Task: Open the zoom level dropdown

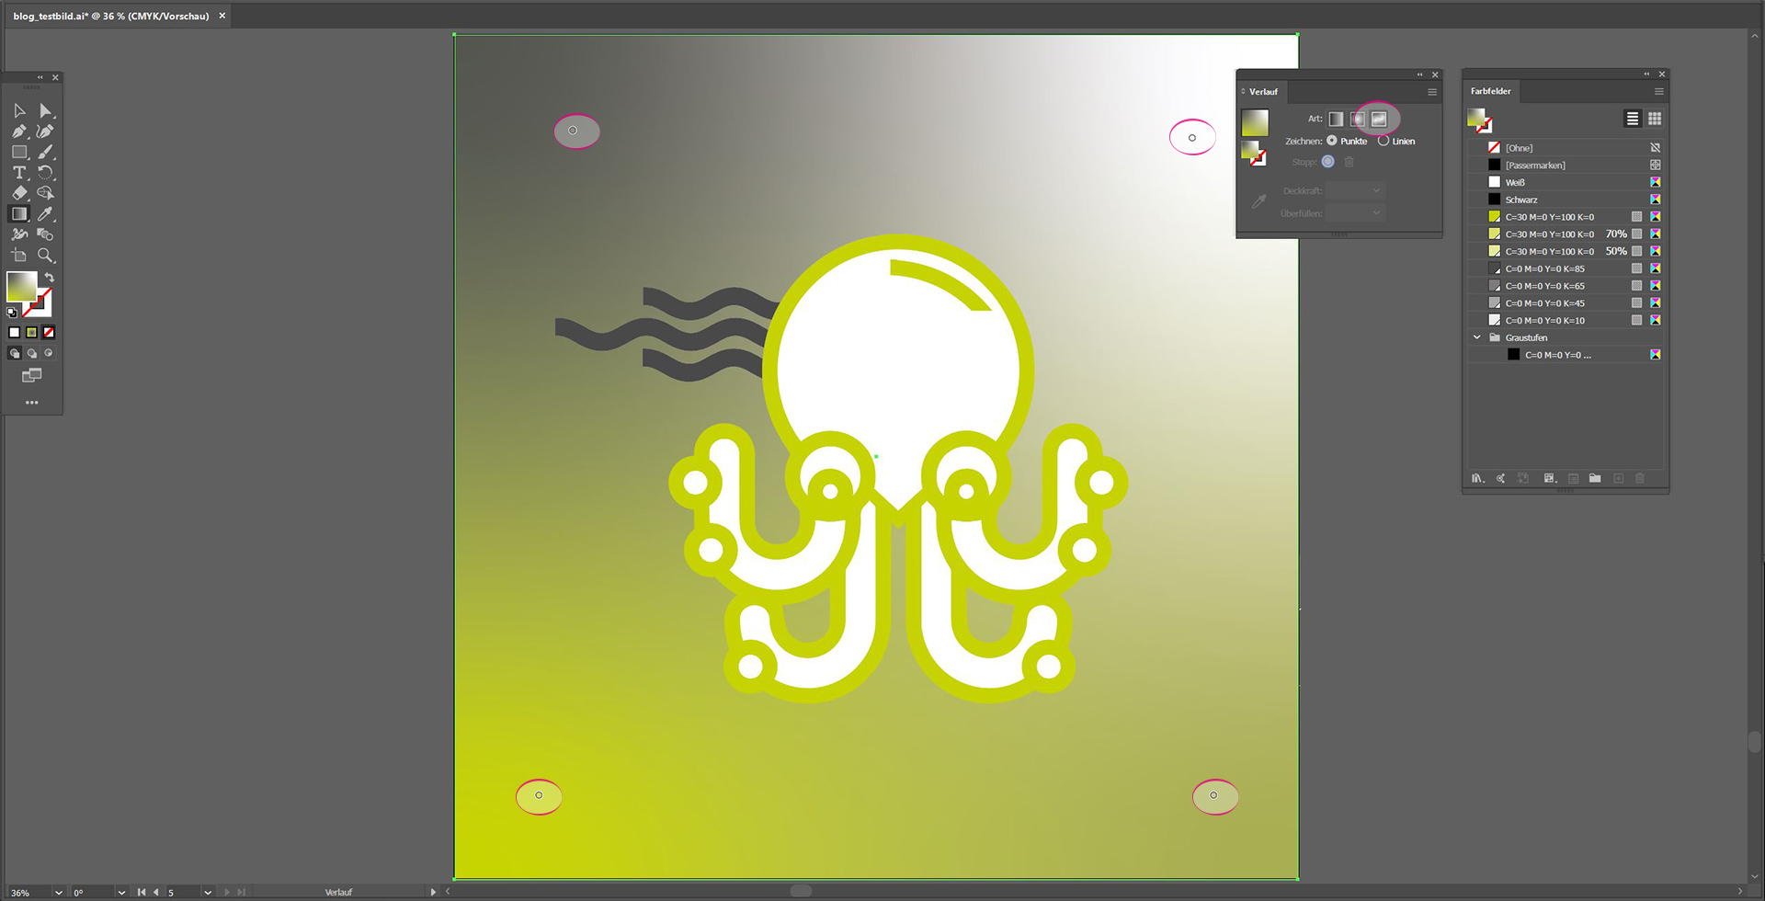Action: 59,892
